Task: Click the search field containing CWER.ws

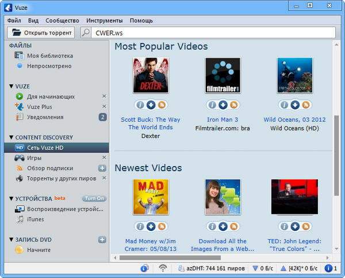Action: click(213, 33)
